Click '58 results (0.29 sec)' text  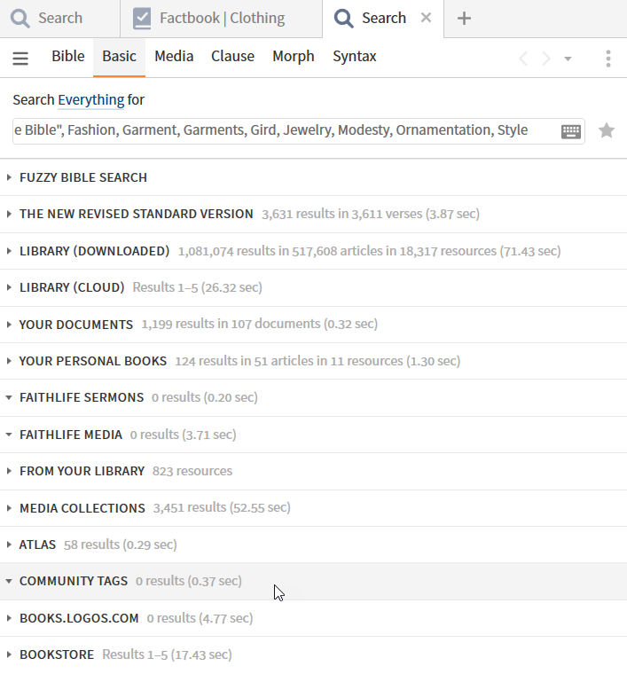click(x=121, y=545)
